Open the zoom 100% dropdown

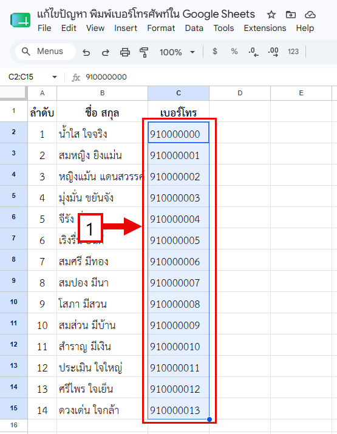point(177,52)
